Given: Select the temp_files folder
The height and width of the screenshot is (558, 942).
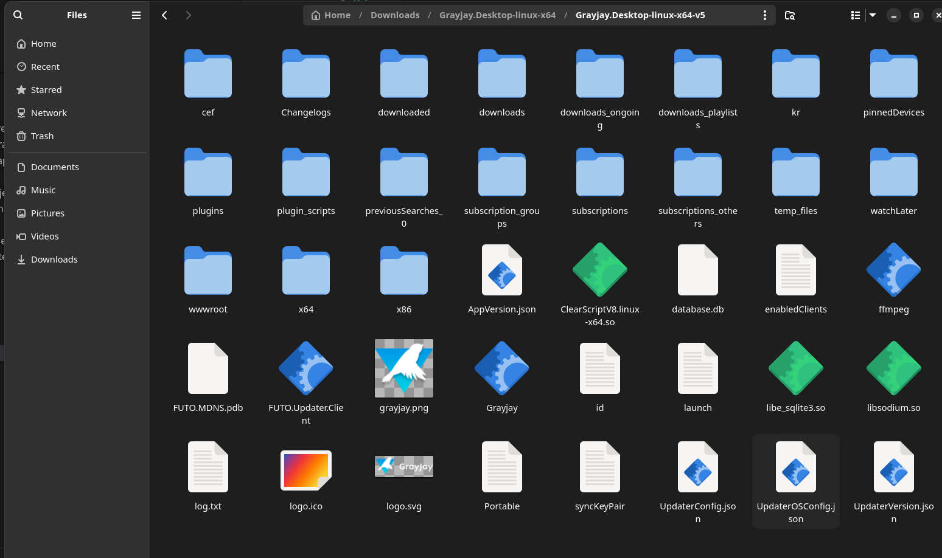Looking at the screenshot, I should (796, 172).
